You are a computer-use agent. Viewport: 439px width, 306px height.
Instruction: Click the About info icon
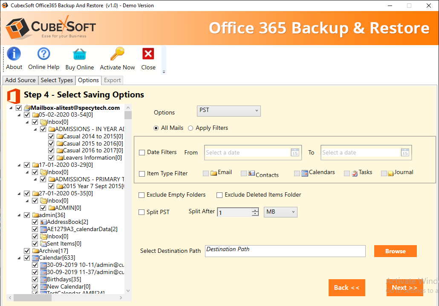click(14, 54)
